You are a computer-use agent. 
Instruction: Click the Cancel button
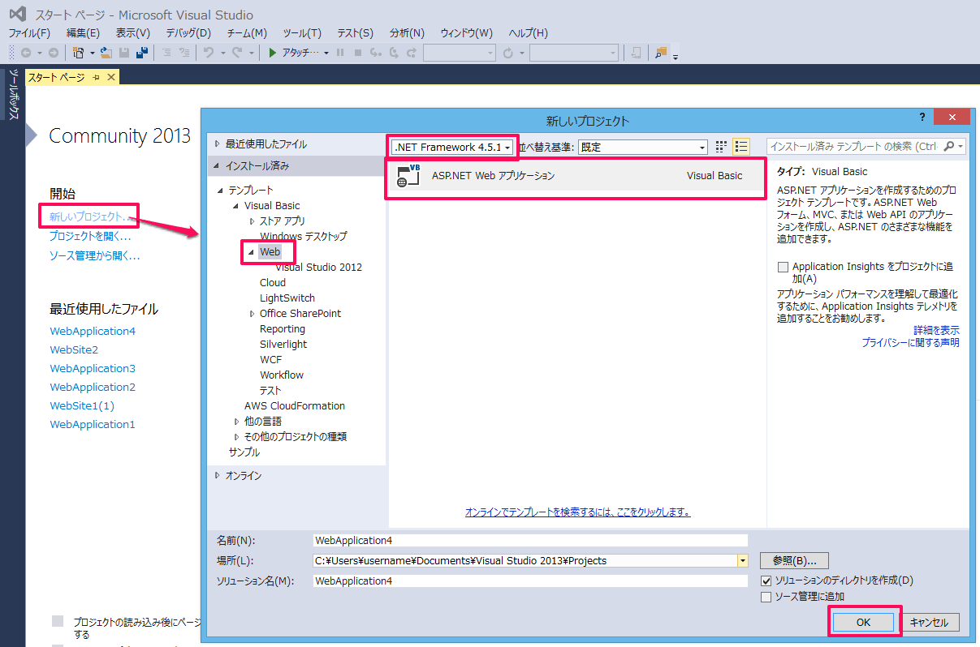[x=930, y=623]
